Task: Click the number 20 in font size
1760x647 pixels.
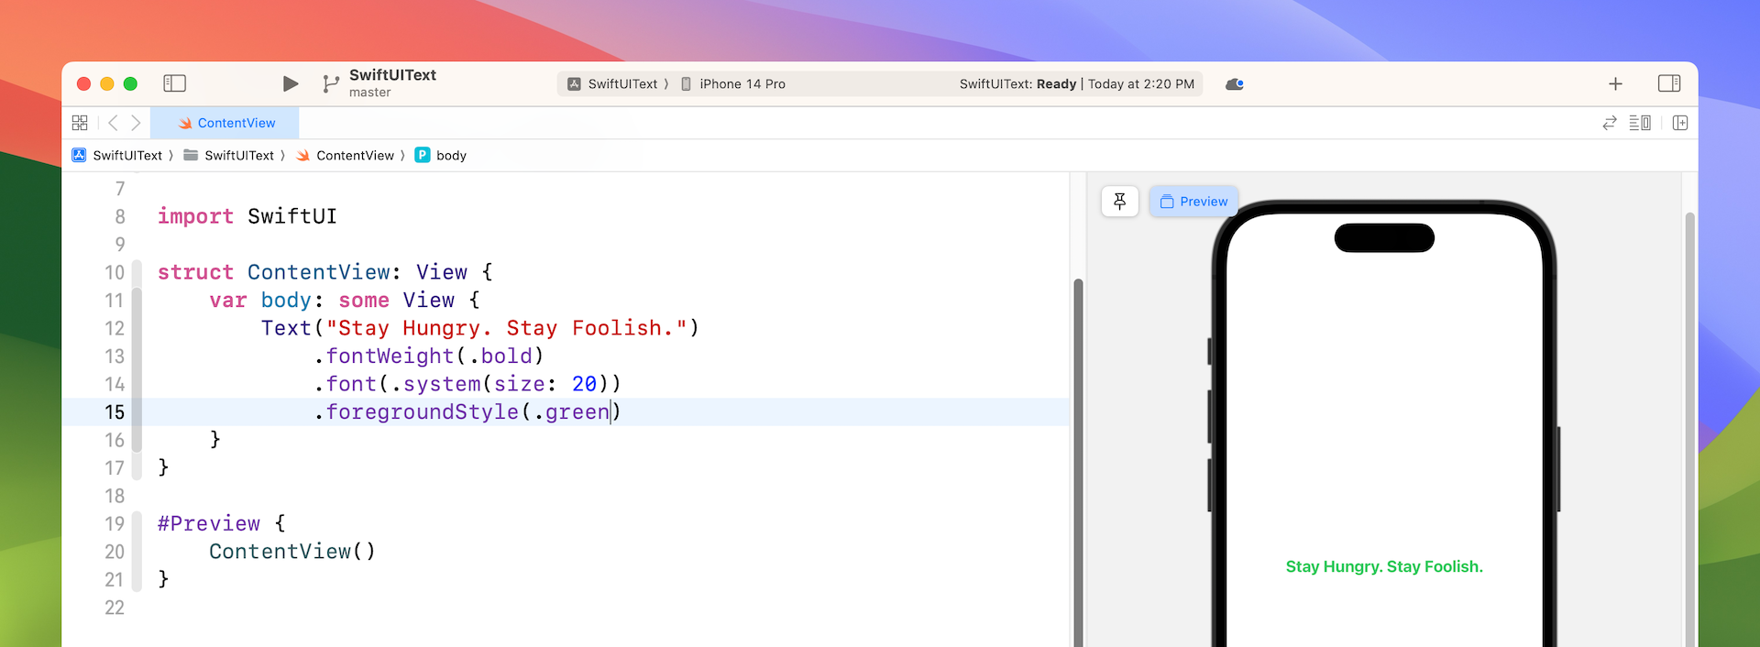Action: click(584, 384)
